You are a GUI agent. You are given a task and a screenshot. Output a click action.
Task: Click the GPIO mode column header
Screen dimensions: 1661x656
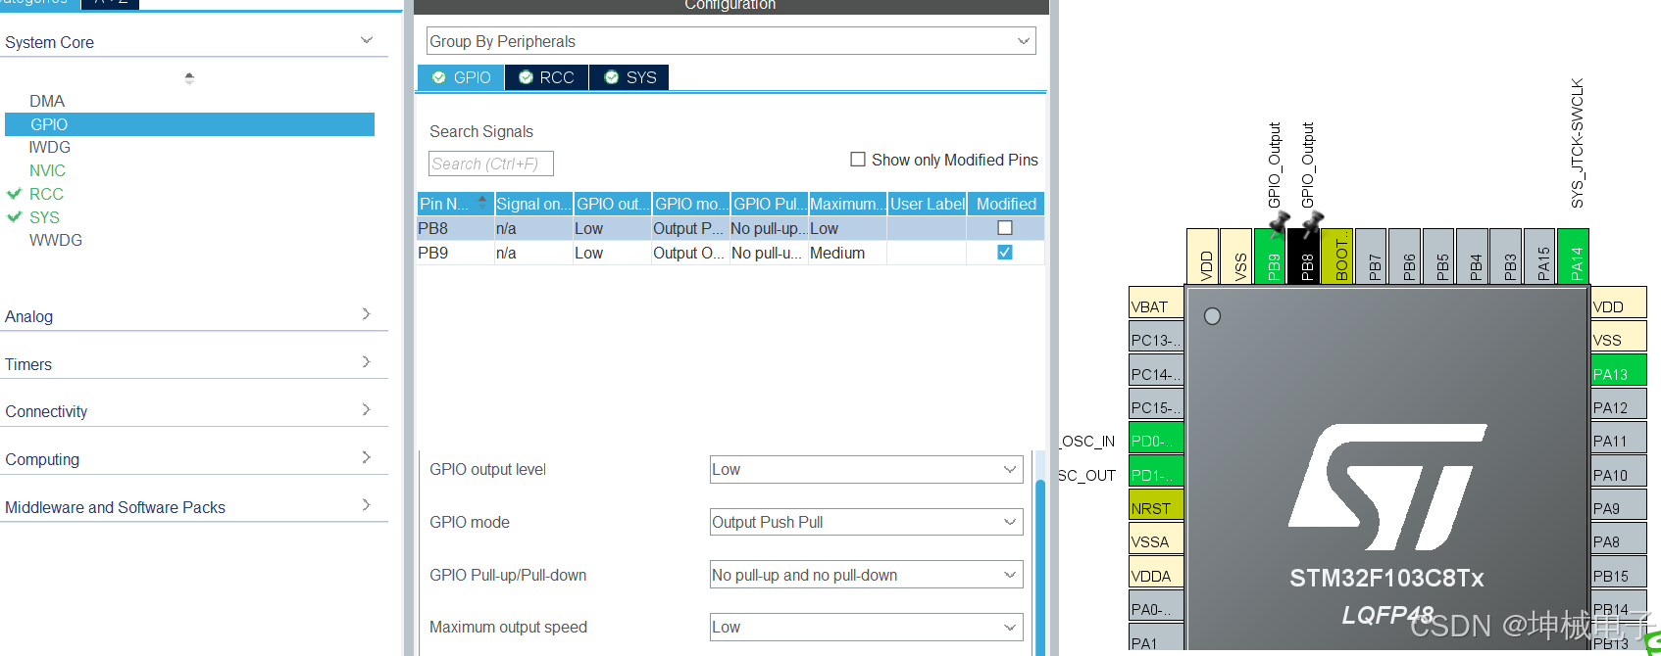690,204
